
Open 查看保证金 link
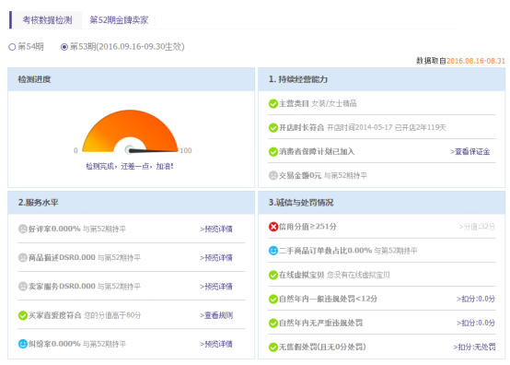pyautogui.click(x=470, y=152)
